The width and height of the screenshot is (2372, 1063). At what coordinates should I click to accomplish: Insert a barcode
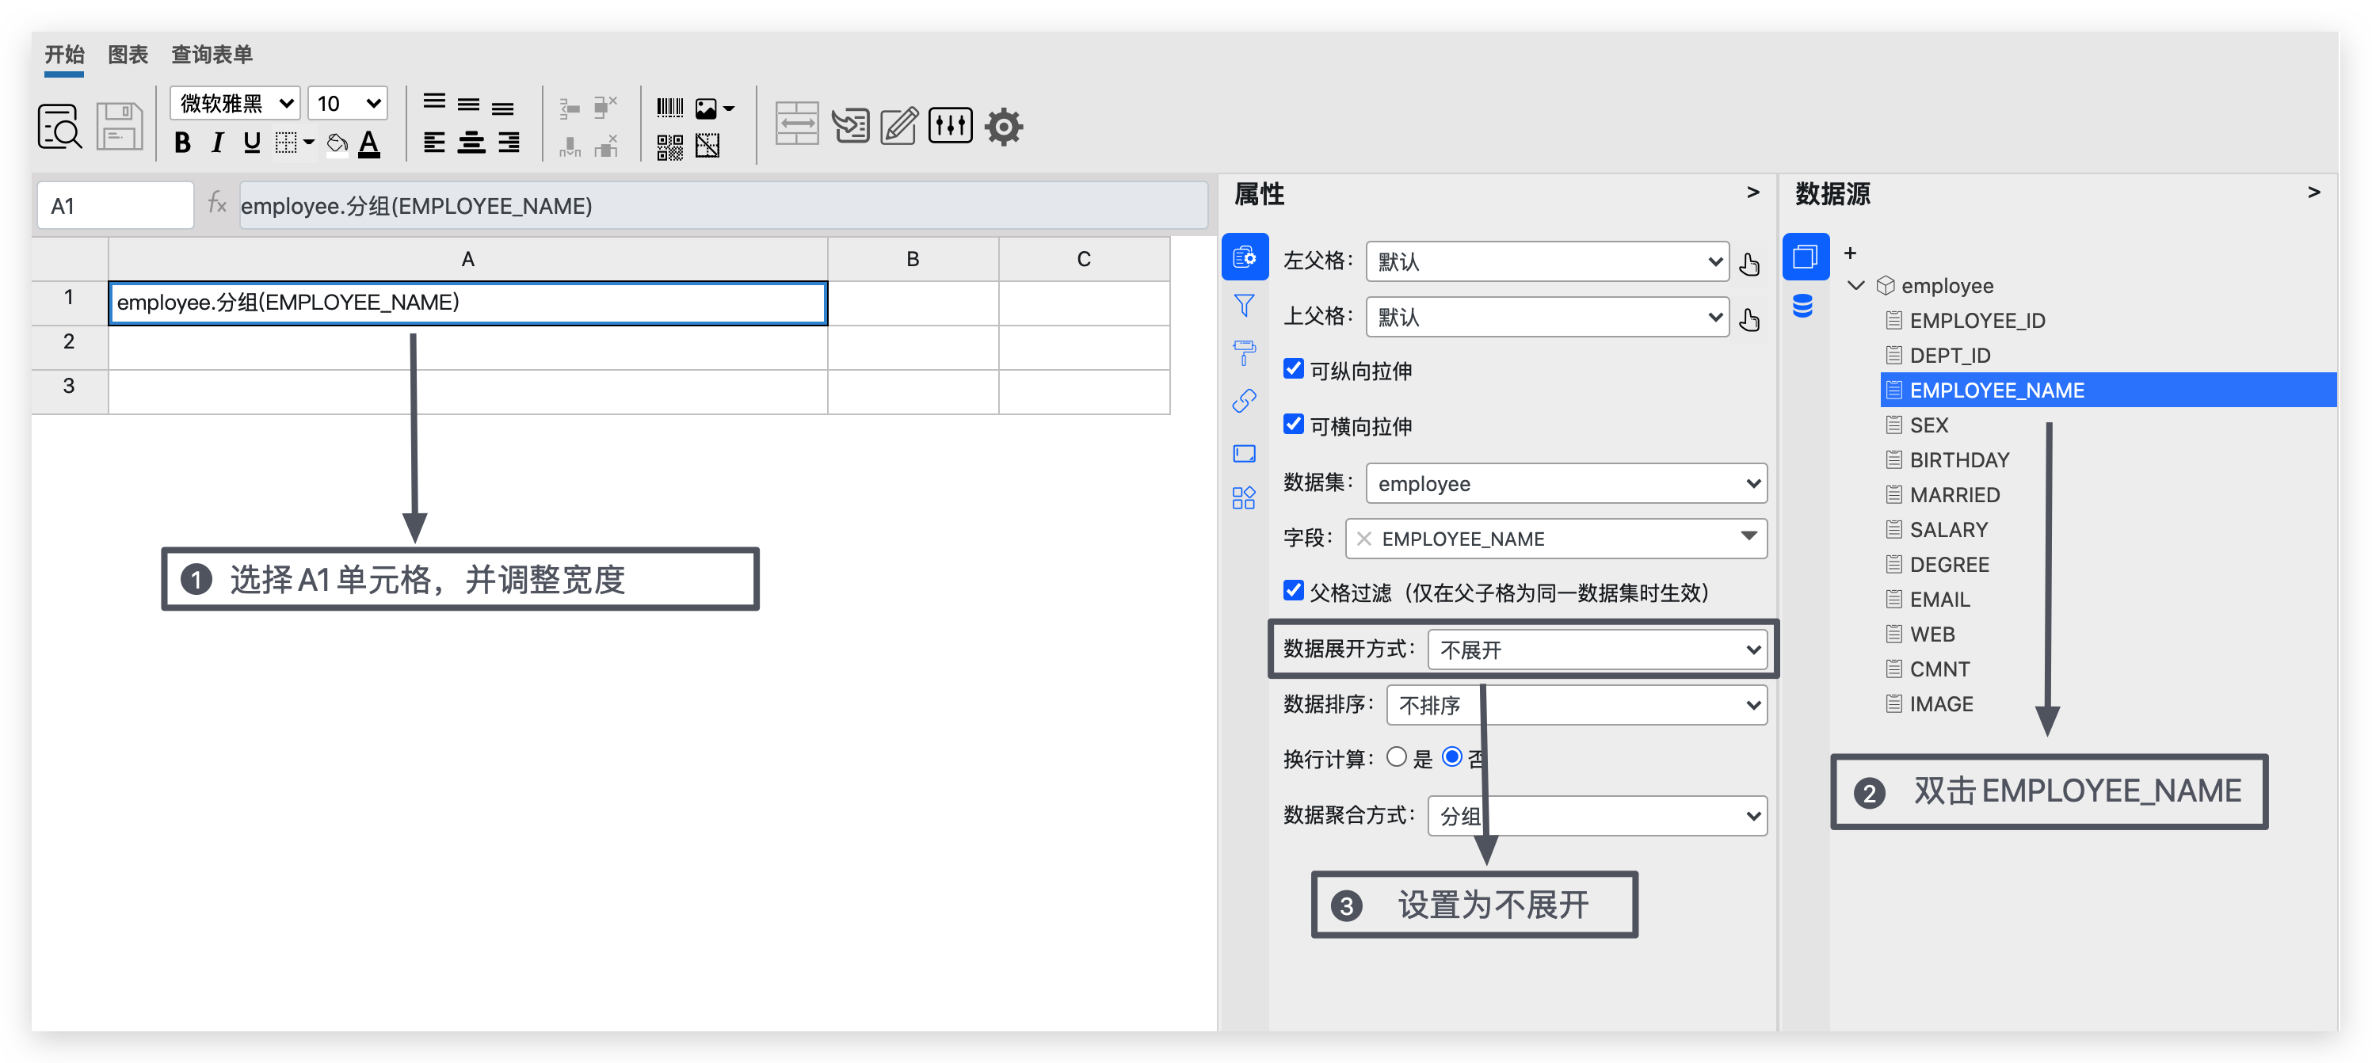tap(669, 108)
